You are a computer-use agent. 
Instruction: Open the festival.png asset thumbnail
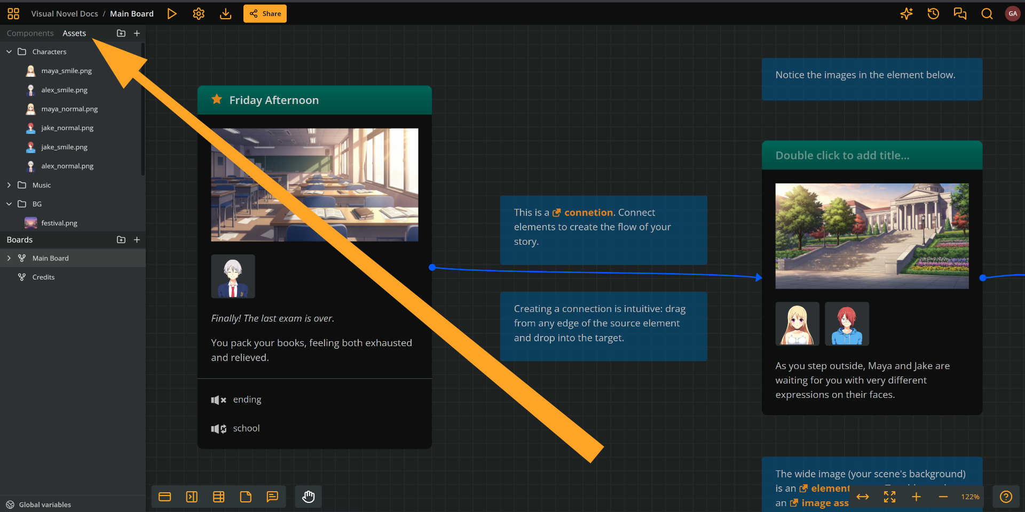pos(30,222)
